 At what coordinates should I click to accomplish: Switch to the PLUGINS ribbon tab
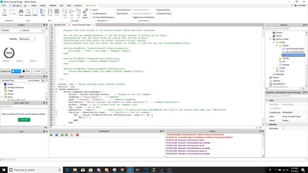[x=78, y=5]
